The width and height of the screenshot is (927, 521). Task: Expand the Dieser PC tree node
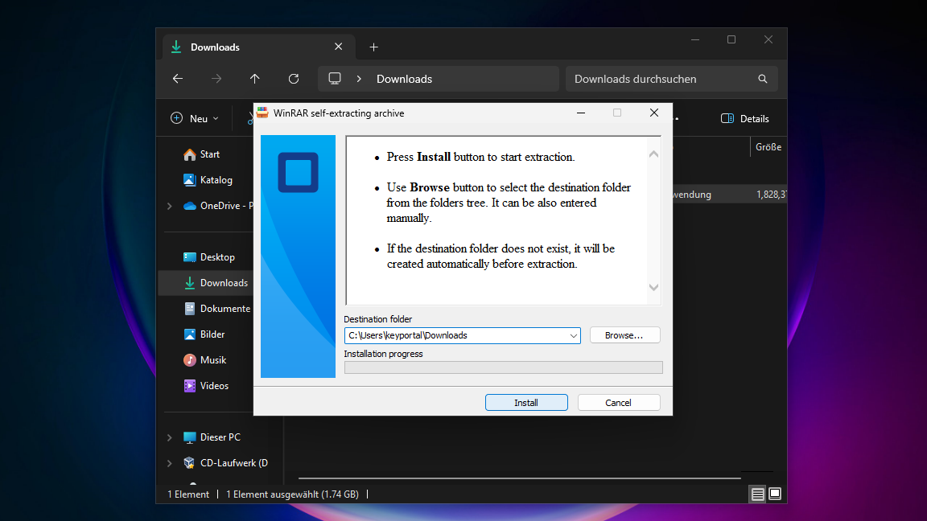coord(169,437)
